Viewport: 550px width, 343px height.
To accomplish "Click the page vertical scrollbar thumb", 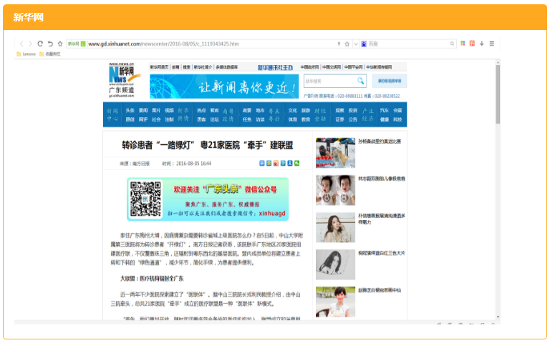I will (498, 94).
